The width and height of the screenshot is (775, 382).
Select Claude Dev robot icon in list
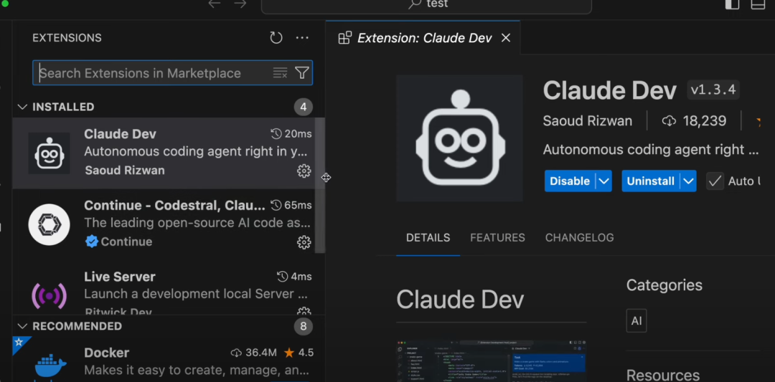click(49, 153)
